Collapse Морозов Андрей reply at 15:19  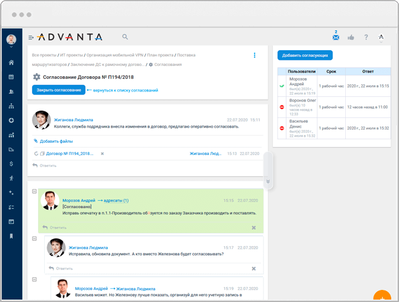point(34,280)
